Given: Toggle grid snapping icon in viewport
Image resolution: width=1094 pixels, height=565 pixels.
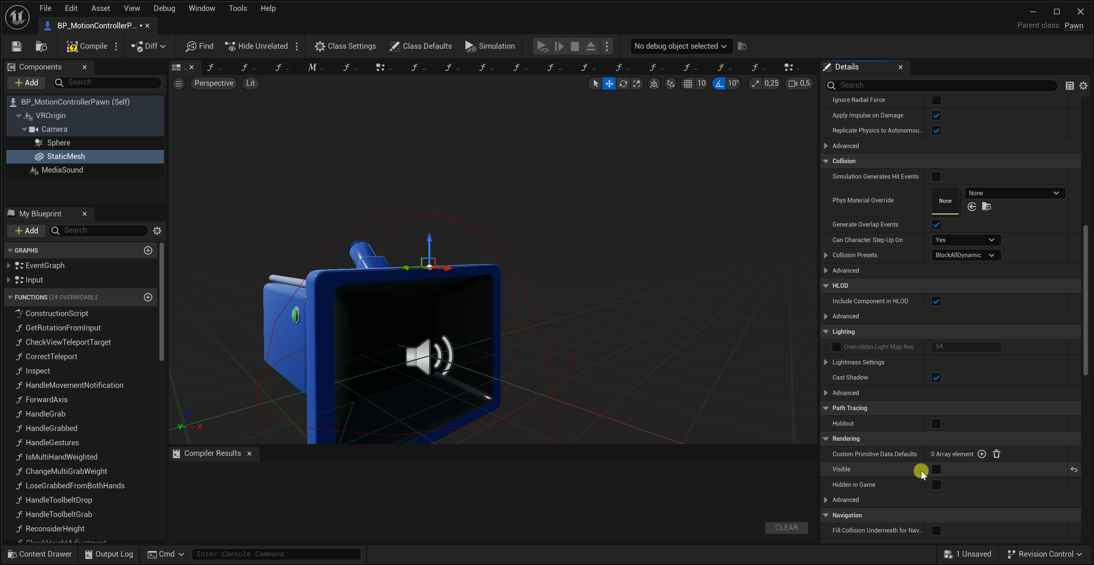Looking at the screenshot, I should [x=688, y=83].
